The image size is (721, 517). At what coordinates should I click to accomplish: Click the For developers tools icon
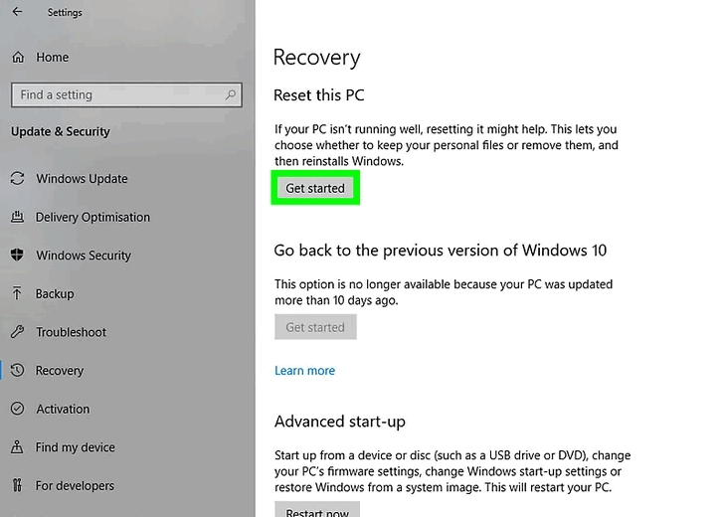coord(17,485)
